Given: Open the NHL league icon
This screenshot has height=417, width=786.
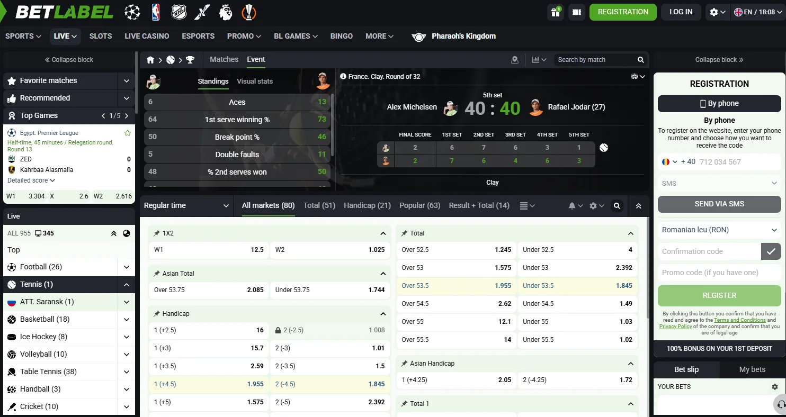Looking at the screenshot, I should 179,12.
